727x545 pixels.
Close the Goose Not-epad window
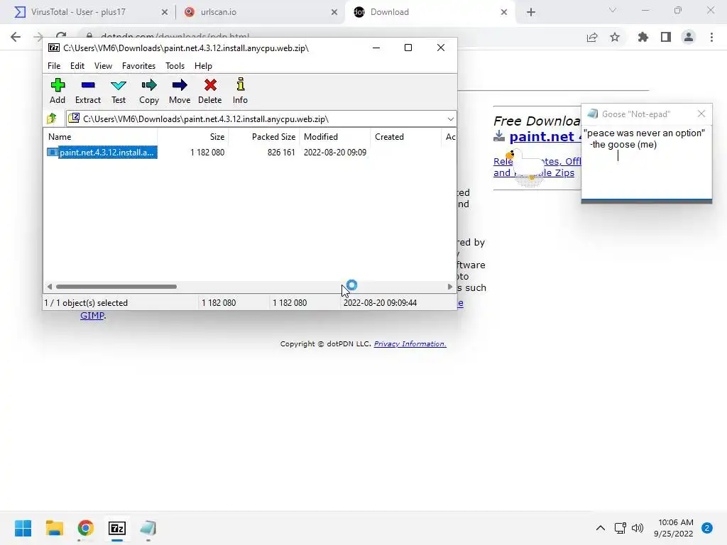[701, 114]
